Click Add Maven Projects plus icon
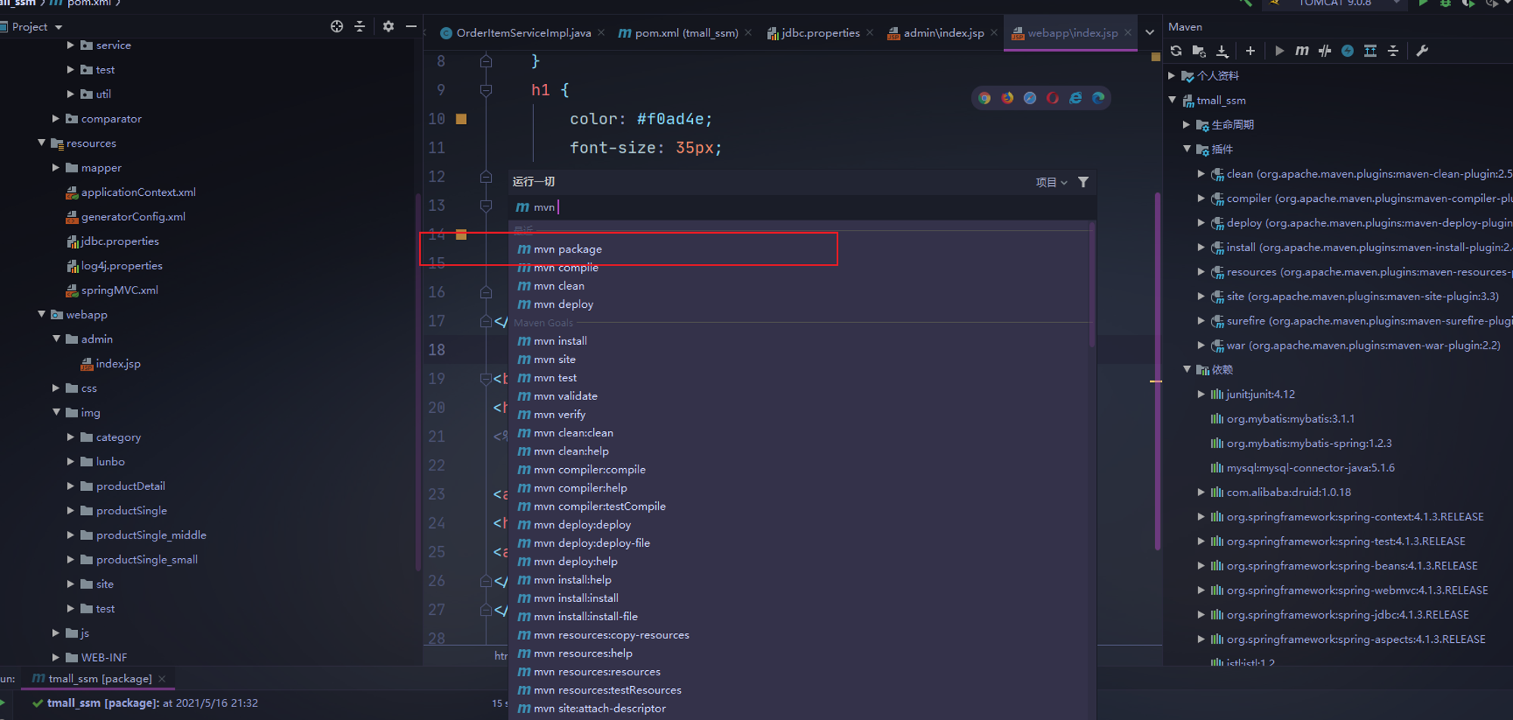This screenshot has height=720, width=1513. (x=1250, y=51)
